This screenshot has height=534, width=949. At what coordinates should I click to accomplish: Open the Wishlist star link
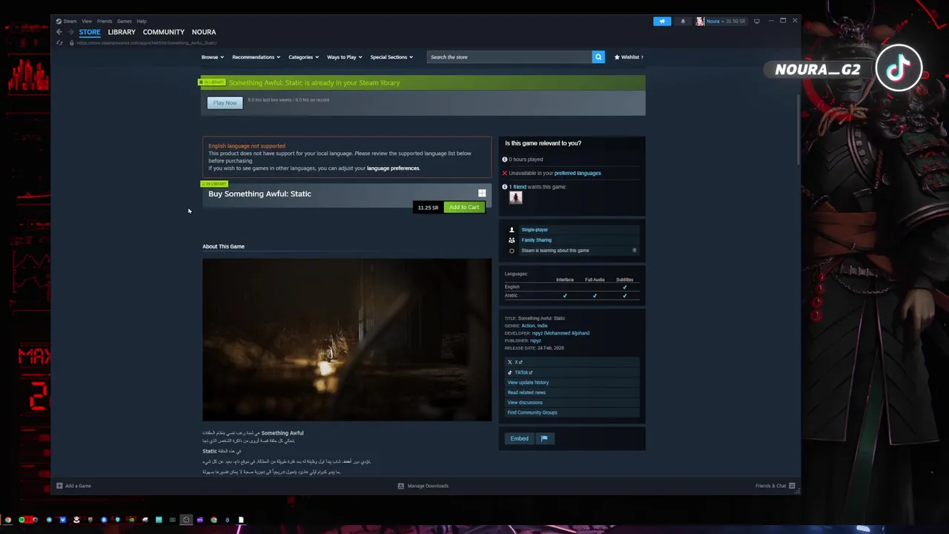[628, 57]
